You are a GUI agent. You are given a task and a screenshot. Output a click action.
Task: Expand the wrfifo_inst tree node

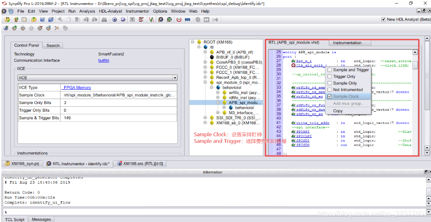coord(218,93)
